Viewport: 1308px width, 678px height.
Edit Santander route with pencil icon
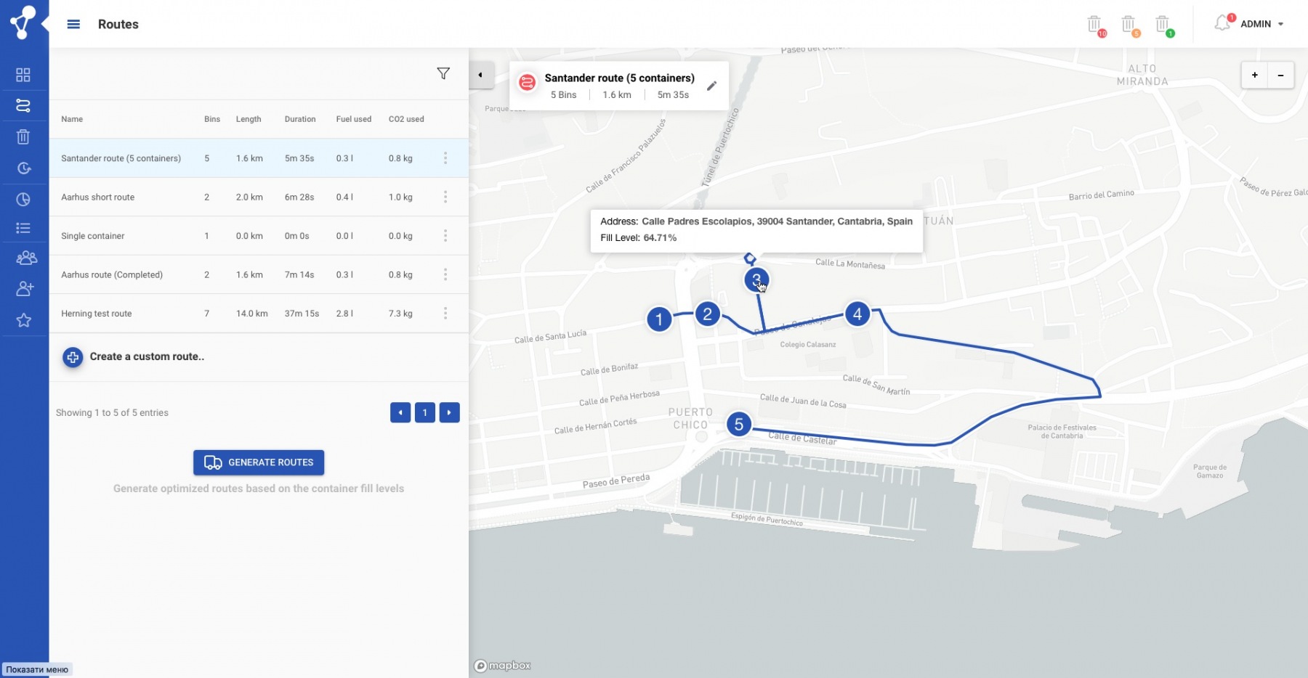tap(711, 86)
